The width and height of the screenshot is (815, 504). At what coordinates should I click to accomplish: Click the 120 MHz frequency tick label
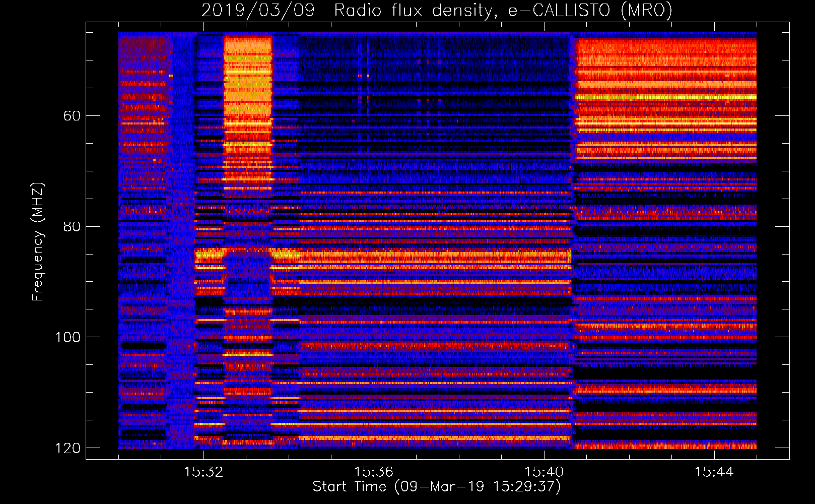click(x=67, y=448)
